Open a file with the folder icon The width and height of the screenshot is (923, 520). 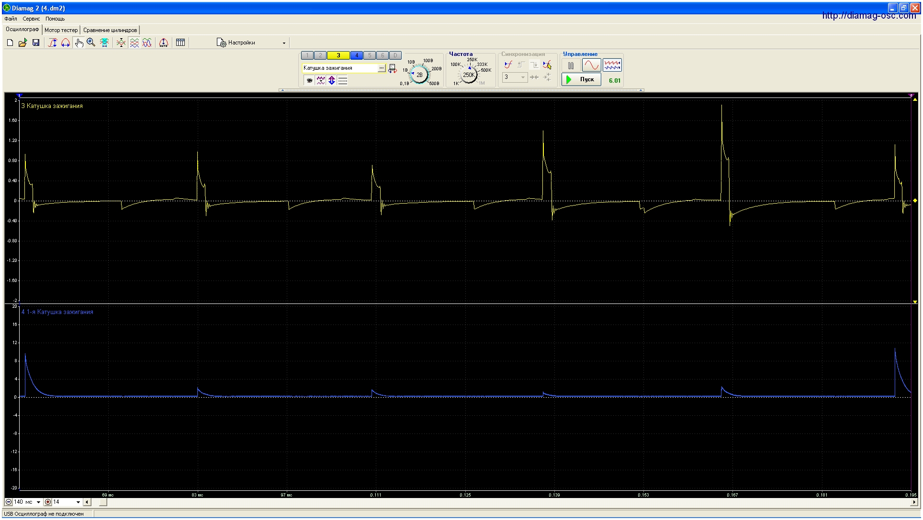point(23,43)
